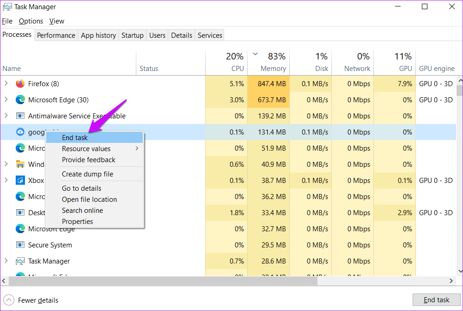463x311 pixels.
Task: Select the Processes tab
Action: click(x=17, y=35)
